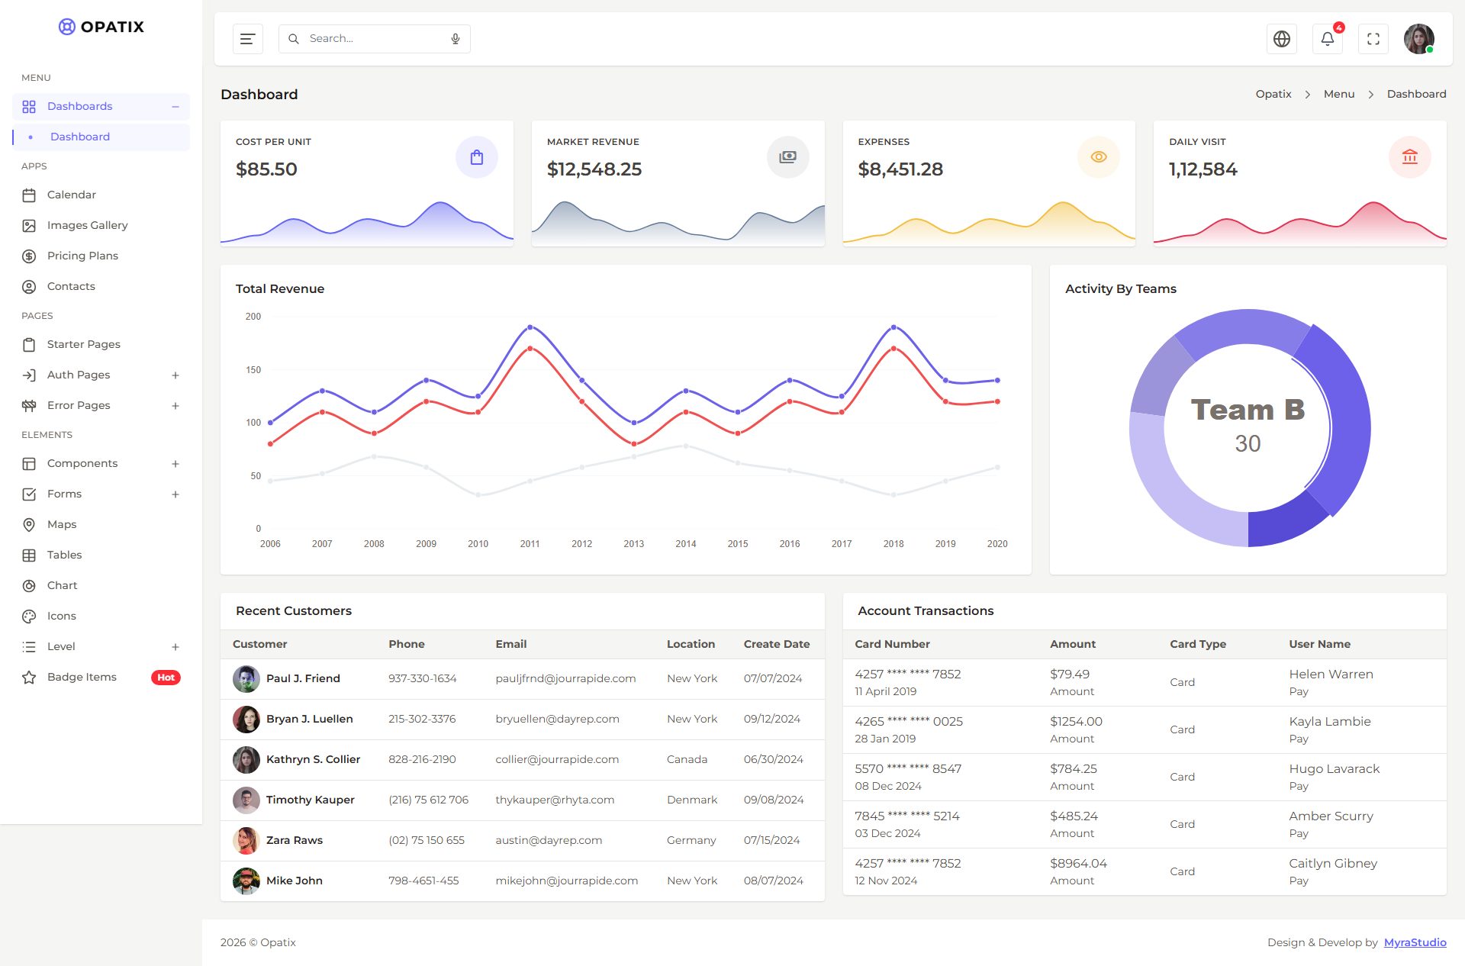Screen dimensions: 1465x966
Task: Click the Tables grid icon
Action: [29, 555]
